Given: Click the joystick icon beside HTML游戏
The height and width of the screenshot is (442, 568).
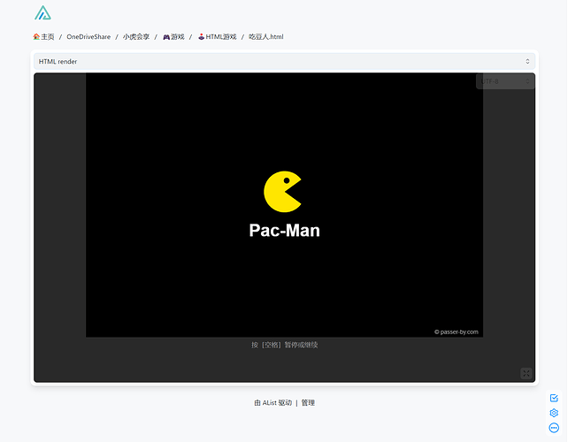Looking at the screenshot, I should [202, 36].
